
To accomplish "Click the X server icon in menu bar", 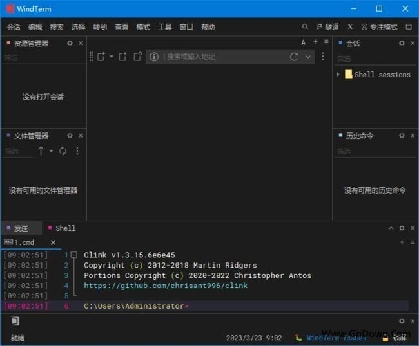I will [350, 27].
